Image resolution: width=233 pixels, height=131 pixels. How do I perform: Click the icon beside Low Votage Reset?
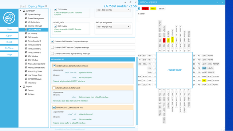26,75
